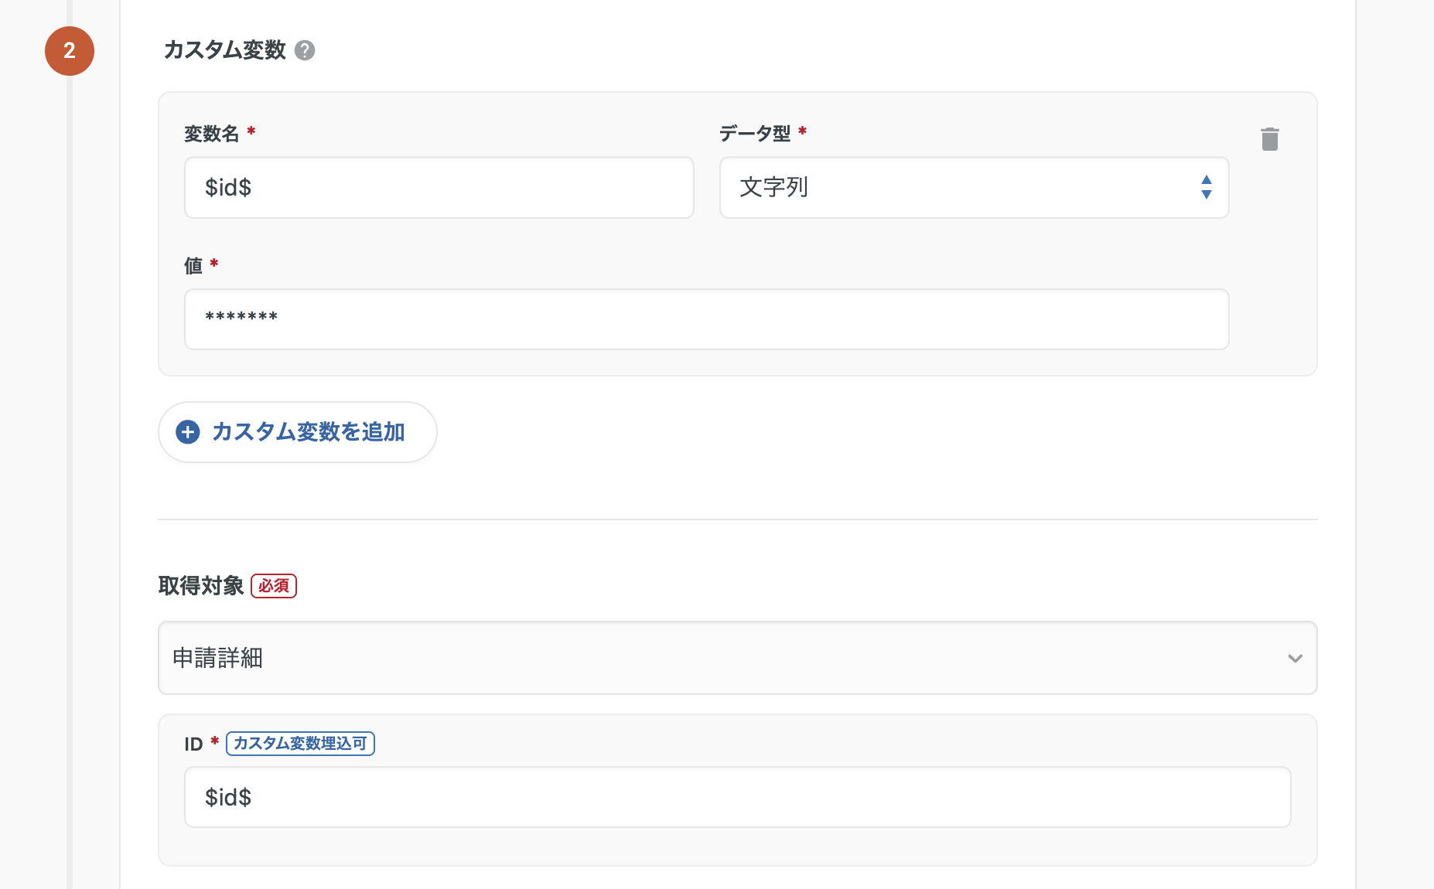
Task: Click the orange step 2 badge
Action: 70,51
